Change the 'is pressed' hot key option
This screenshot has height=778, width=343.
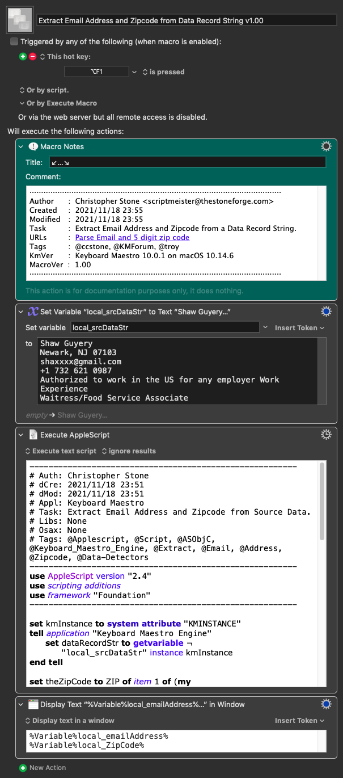tap(163, 72)
